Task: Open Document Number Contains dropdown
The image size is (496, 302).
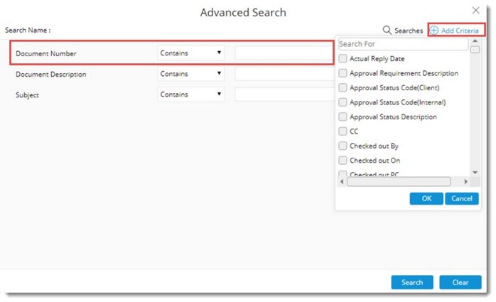Action: click(x=191, y=53)
